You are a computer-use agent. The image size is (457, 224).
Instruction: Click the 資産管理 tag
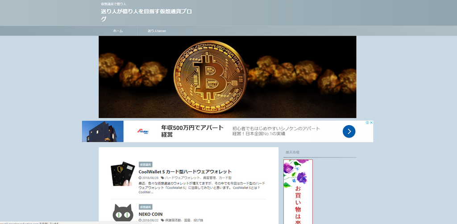210,178
